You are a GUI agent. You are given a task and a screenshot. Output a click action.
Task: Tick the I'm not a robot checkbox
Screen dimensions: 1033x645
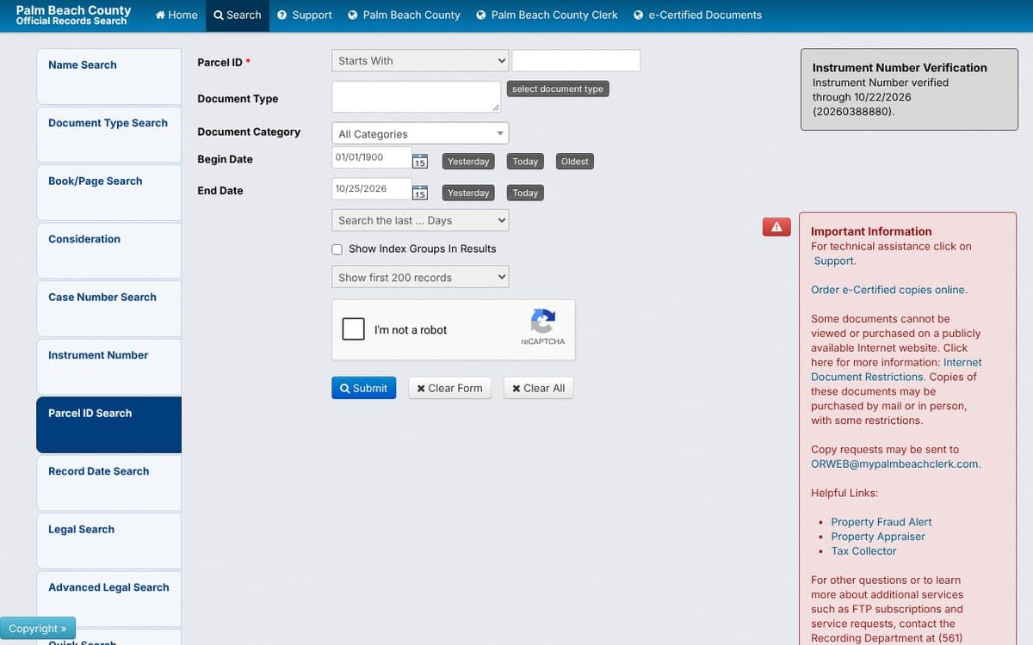[354, 329]
